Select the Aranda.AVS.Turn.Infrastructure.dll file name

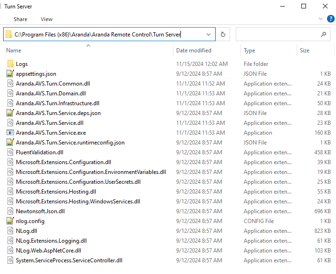pos(58,103)
